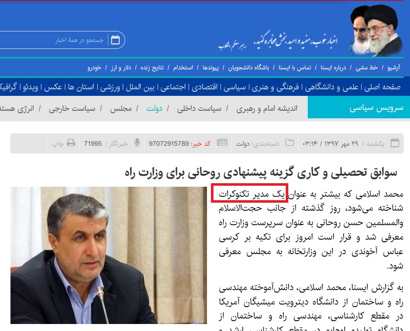Open the تماس با ایسنا link
Screen dimensions: 410x331
pos(295,68)
